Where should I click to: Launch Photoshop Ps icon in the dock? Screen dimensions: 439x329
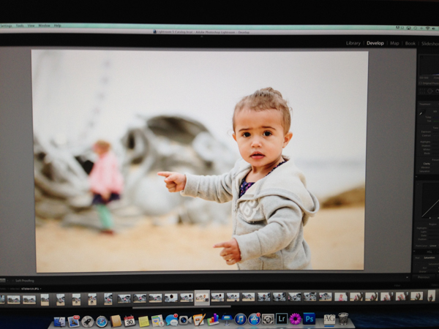(309, 319)
